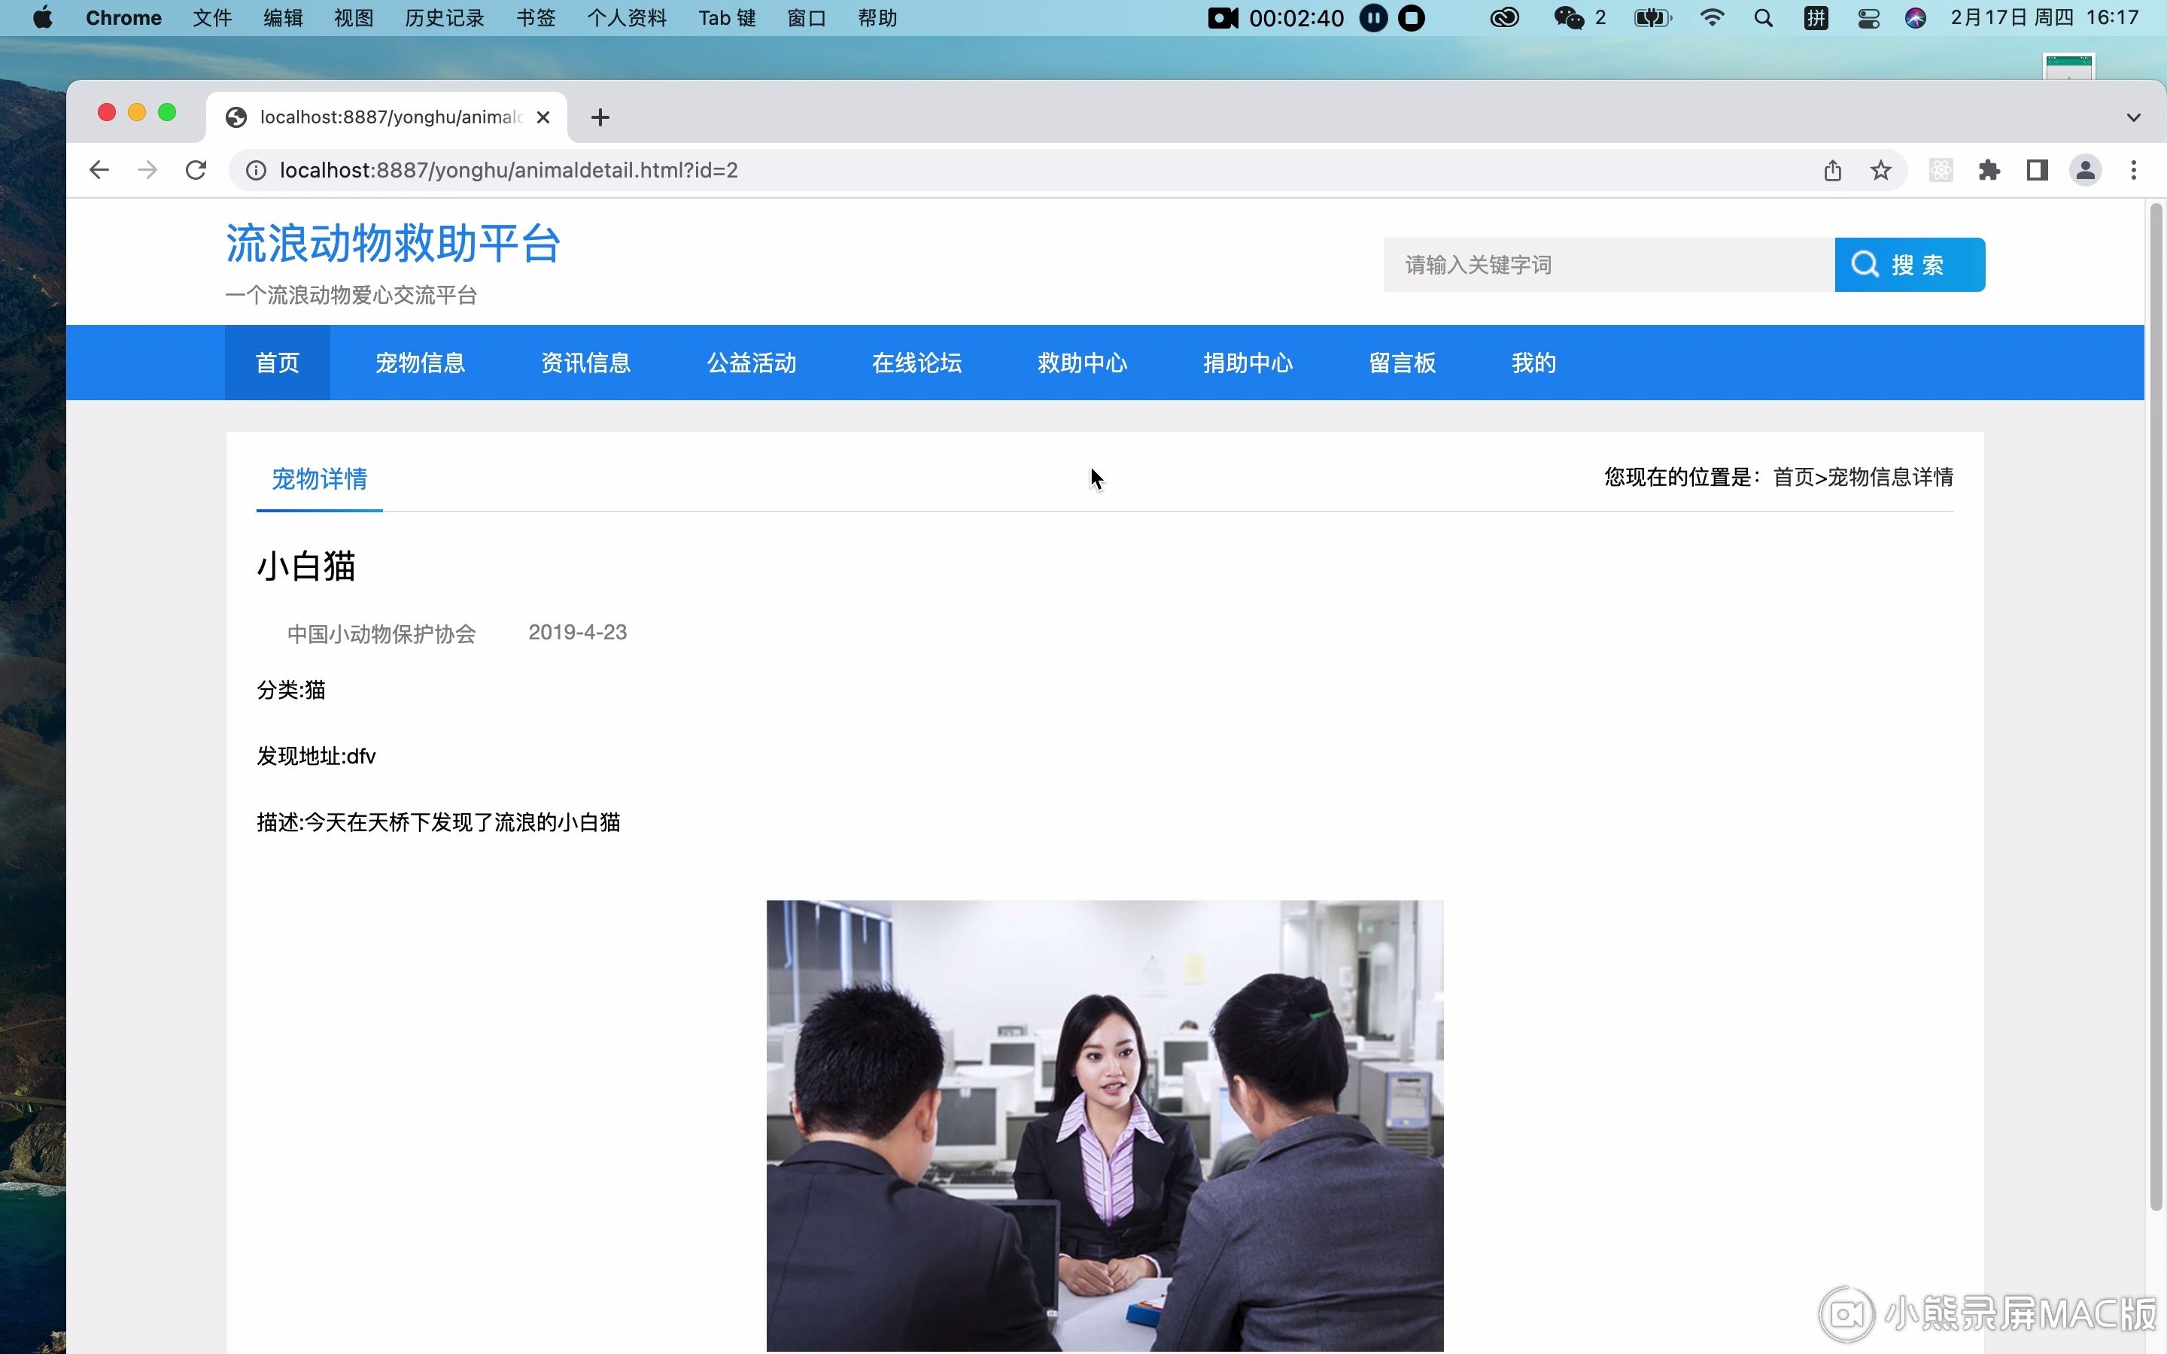The image size is (2167, 1354).
Task: Click the search icon to search
Action: click(x=1866, y=263)
